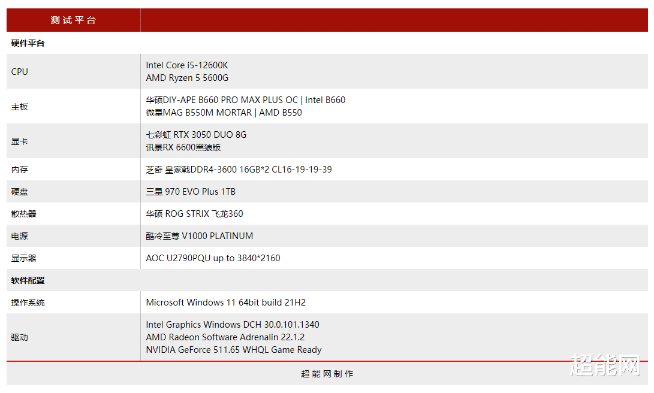Click the Microsoft Windows 11 operating system entry
This screenshot has height=393, width=654.
point(226,302)
